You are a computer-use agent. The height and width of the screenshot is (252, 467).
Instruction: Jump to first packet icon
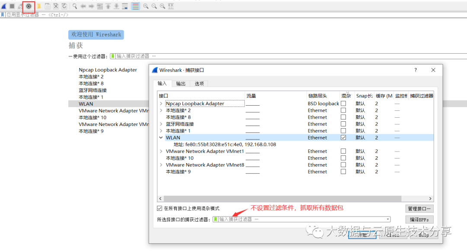[108, 6]
